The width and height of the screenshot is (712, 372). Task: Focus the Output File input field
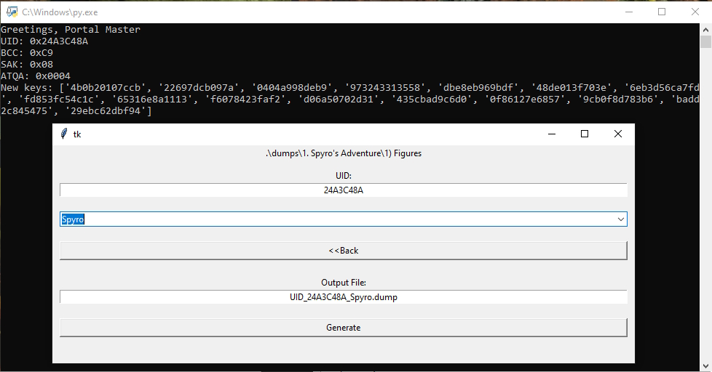tap(344, 297)
